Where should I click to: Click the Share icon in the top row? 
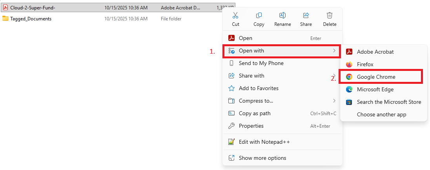(x=306, y=16)
